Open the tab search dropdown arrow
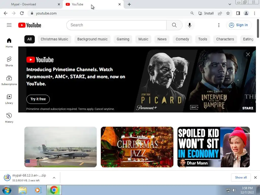Viewport: 260px width, 195px height. (230, 4)
